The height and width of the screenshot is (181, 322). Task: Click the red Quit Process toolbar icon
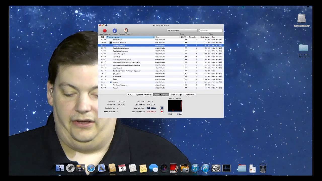click(x=105, y=31)
